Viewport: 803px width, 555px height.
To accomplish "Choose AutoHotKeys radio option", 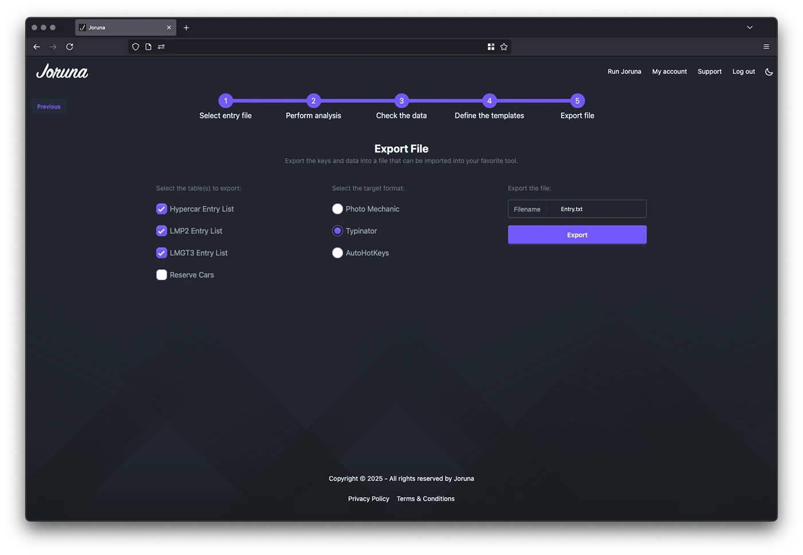I will (337, 253).
